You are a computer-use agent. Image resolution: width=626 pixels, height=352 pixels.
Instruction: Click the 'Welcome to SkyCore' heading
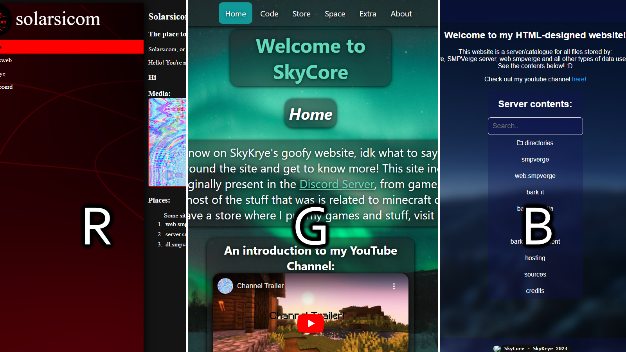coord(311,59)
